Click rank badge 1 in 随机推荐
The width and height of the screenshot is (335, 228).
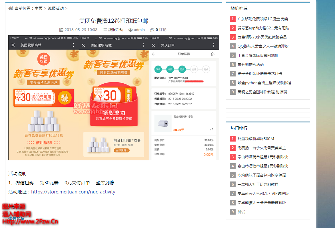pos(233,19)
